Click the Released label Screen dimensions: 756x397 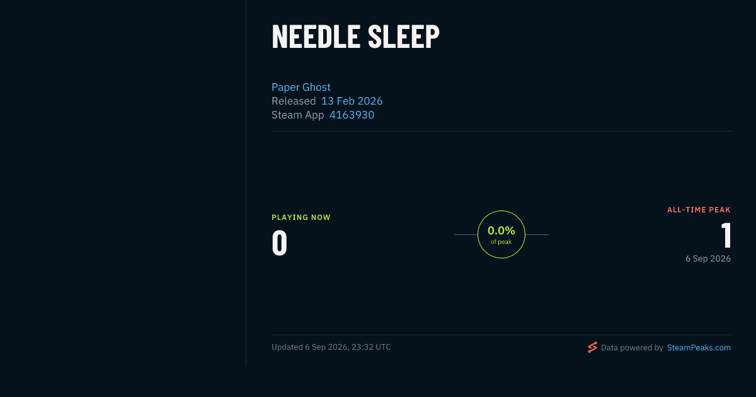click(x=294, y=101)
